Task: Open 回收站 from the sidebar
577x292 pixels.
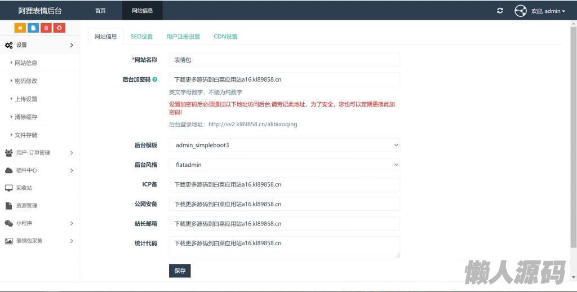Action: tap(24, 188)
